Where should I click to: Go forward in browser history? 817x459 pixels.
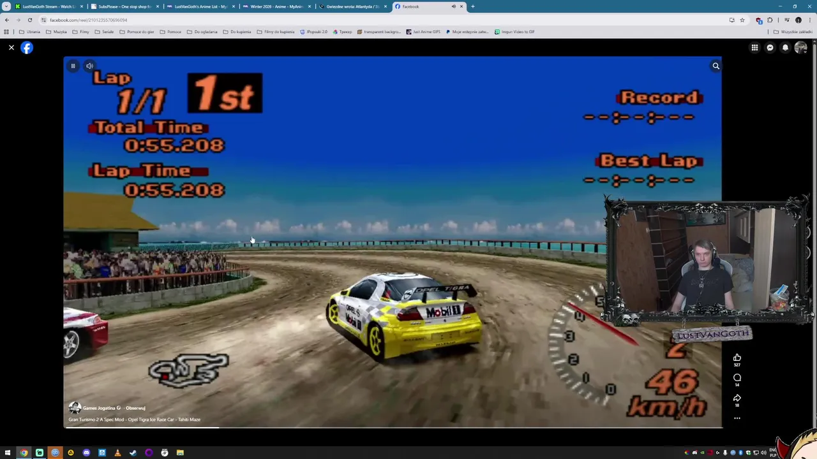18,20
